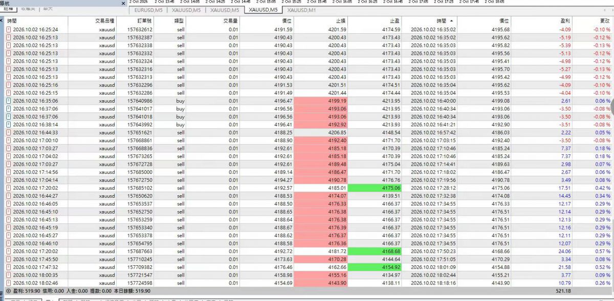This screenshot has width=614, height=301.
Task: Click the deal icon for order 157687663
Action: click(x=8, y=251)
